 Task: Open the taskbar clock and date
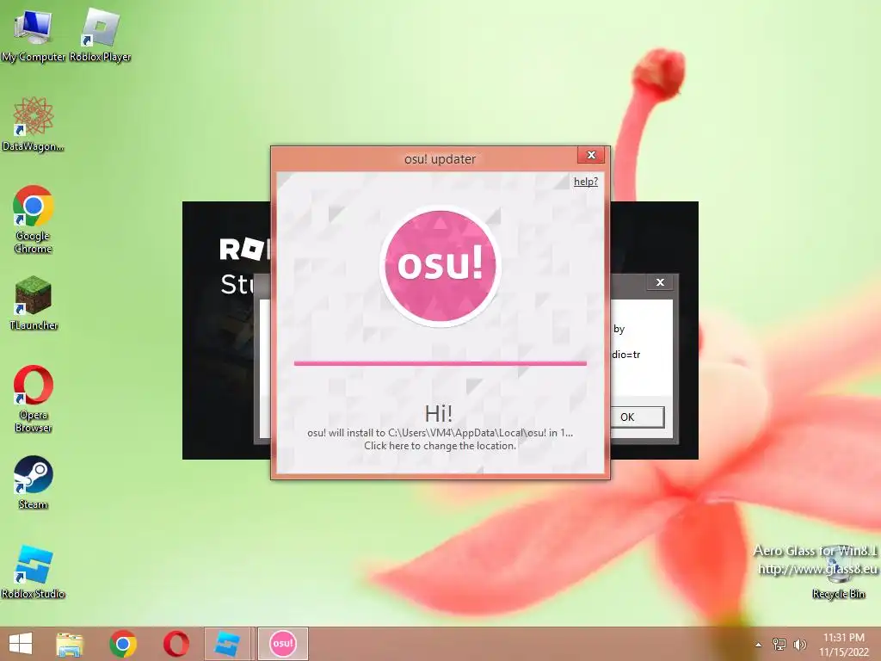click(x=844, y=644)
